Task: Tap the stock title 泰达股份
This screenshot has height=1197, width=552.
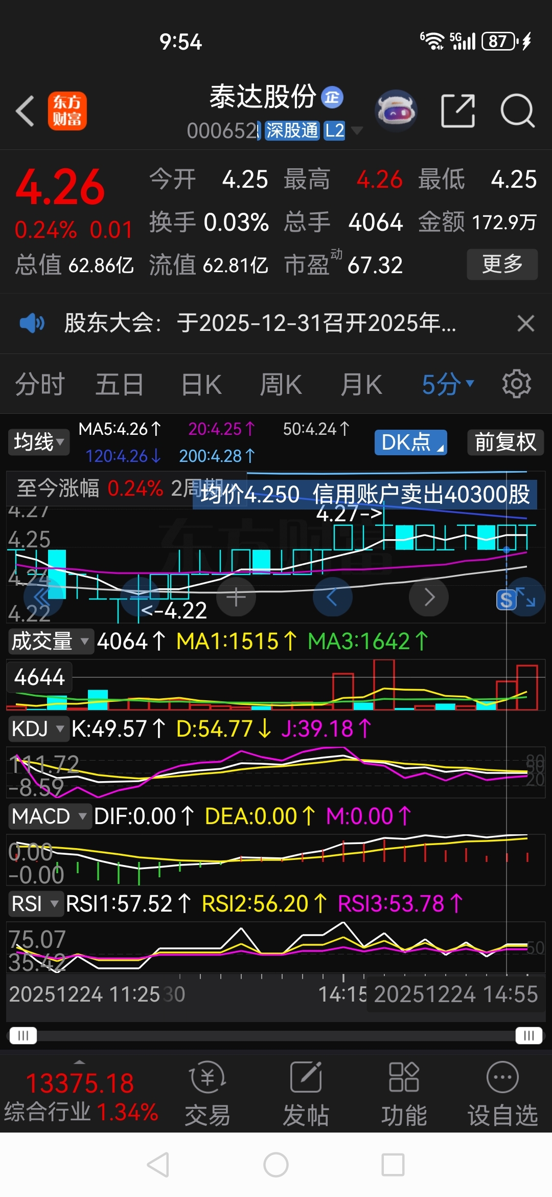Action: pyautogui.click(x=263, y=97)
